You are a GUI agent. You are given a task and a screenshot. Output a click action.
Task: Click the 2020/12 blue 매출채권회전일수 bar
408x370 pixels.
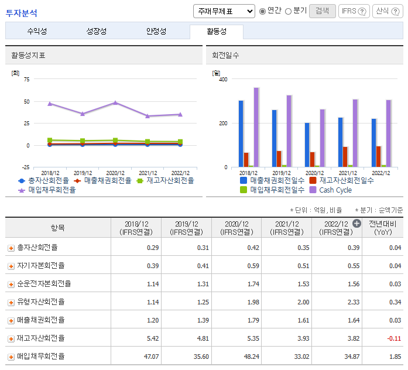point(307,145)
